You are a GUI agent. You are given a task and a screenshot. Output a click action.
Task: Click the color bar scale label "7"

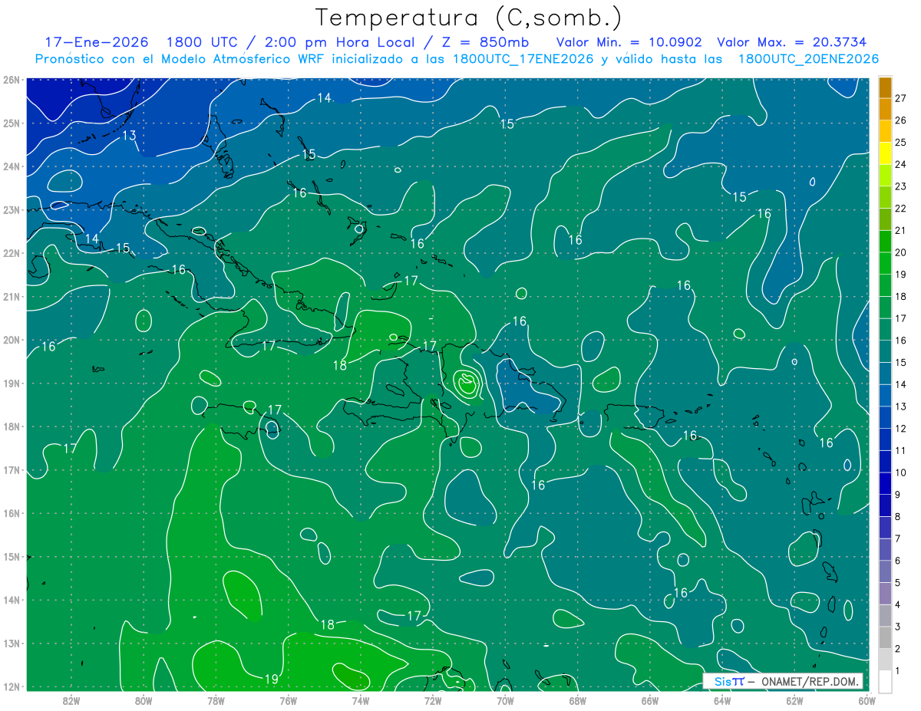(x=898, y=538)
